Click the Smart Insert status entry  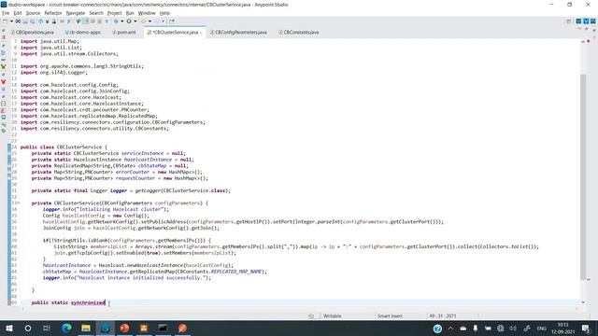point(390,315)
